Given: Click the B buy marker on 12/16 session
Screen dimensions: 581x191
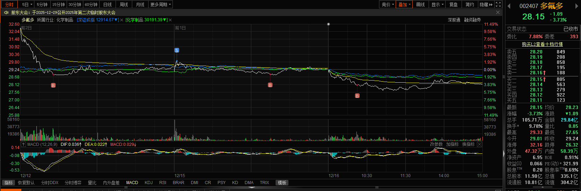Looking at the screenshot, I should point(357,96).
